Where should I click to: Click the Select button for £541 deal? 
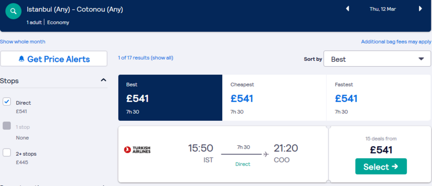(381, 166)
